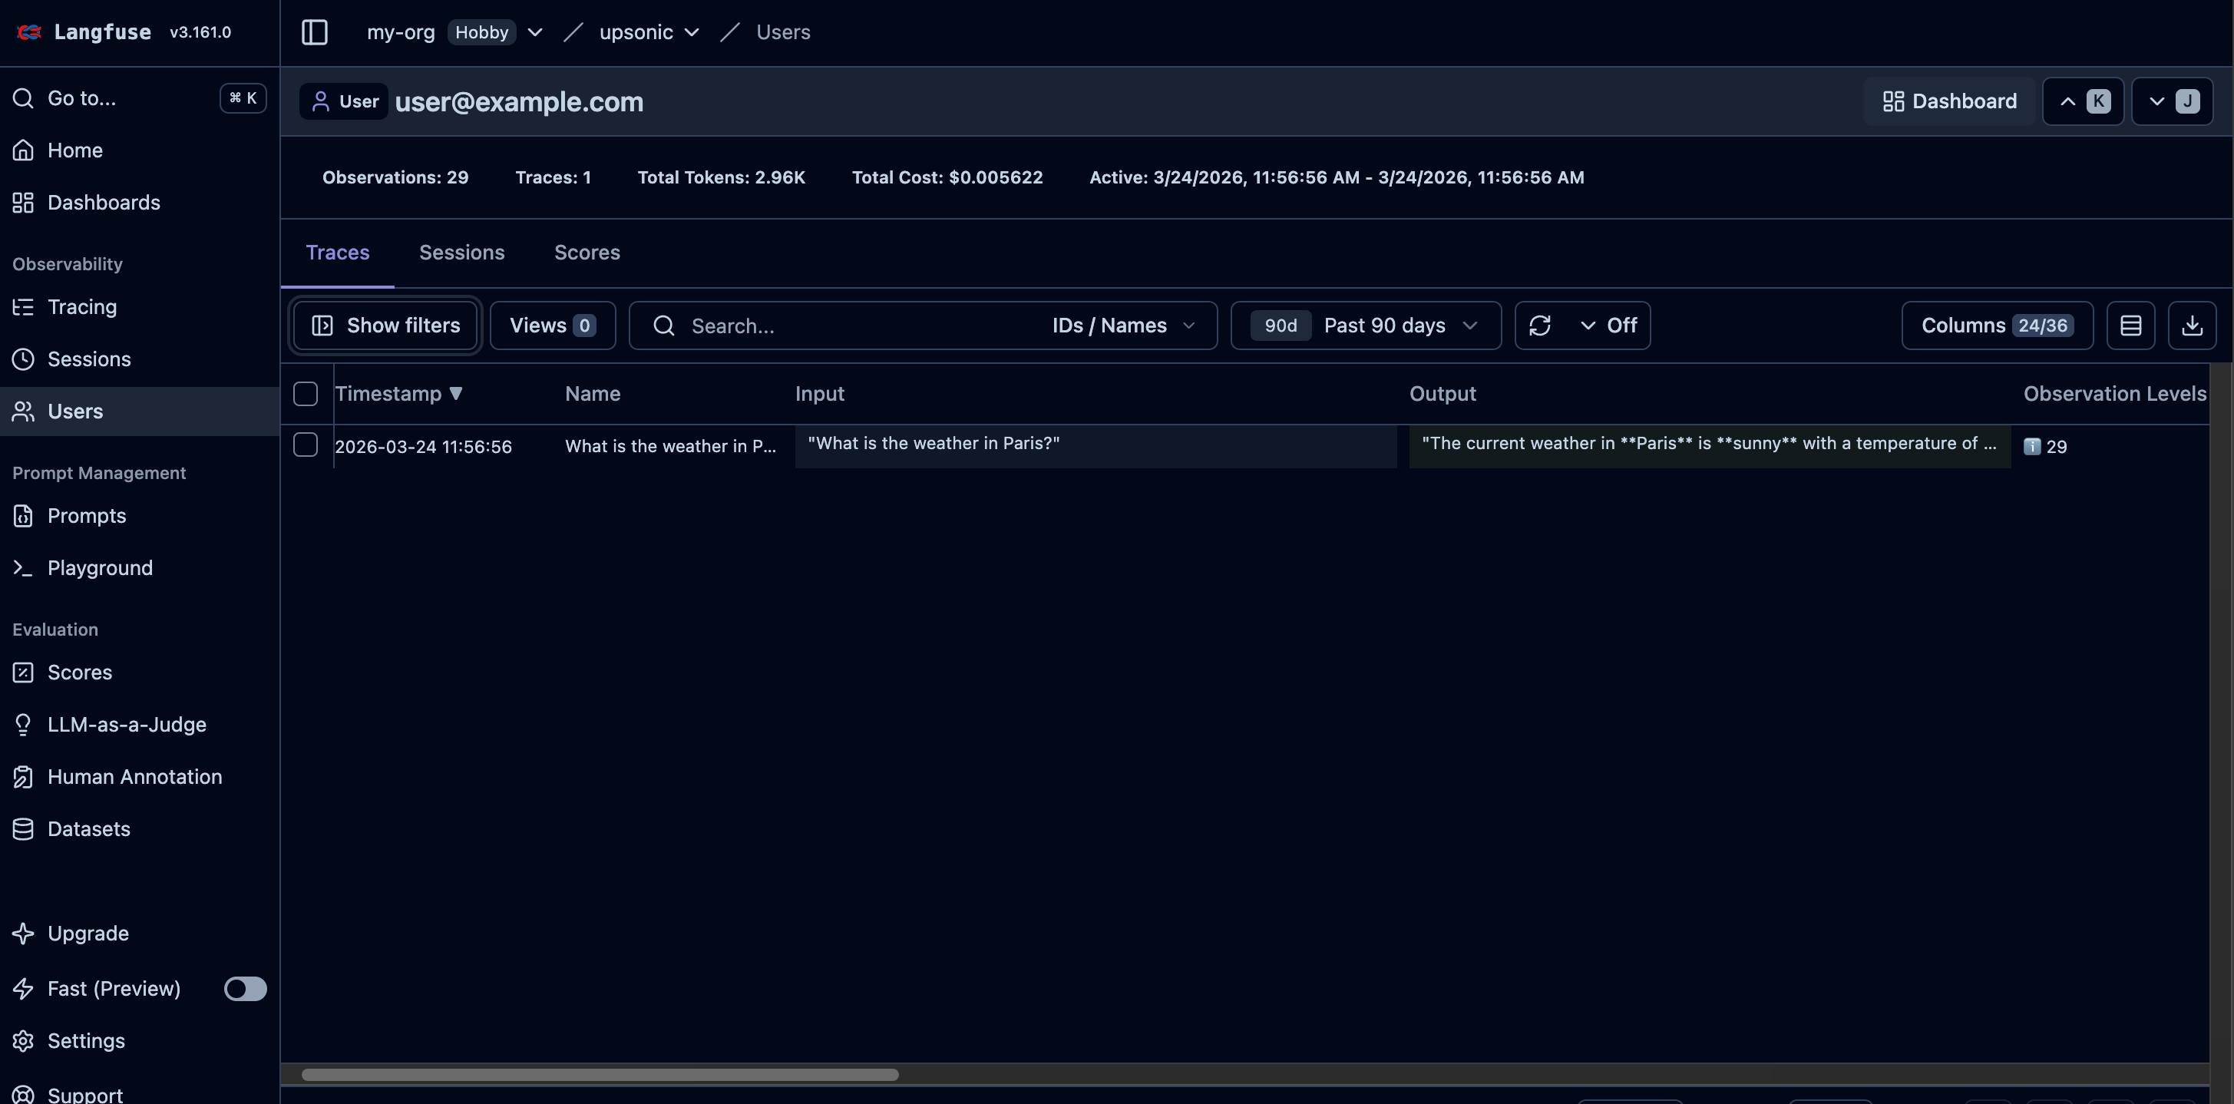Click the Show filters button
Screen dimensions: 2234x1104
point(385,326)
